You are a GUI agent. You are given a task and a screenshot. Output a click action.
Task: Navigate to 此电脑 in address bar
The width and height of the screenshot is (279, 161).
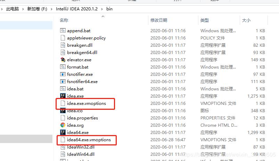(x=13, y=9)
